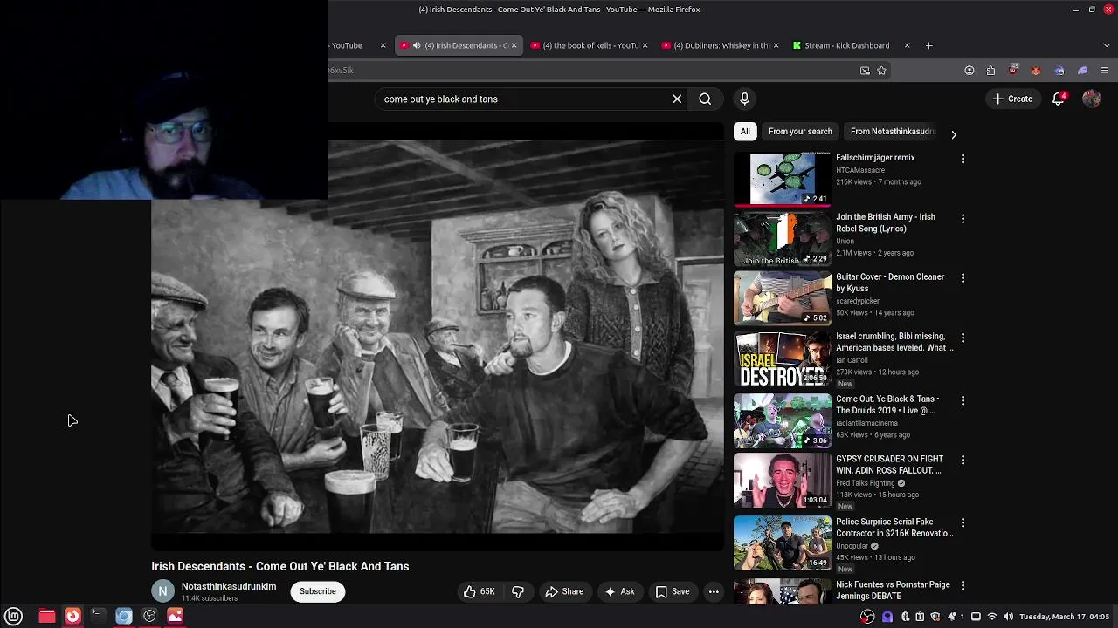Click the YouTube search magnifier button
Screen dimensions: 1118x628
(705, 99)
